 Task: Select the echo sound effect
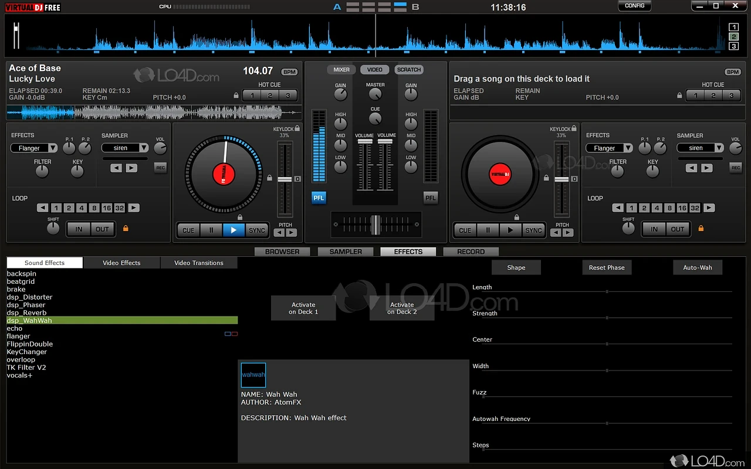coord(122,328)
